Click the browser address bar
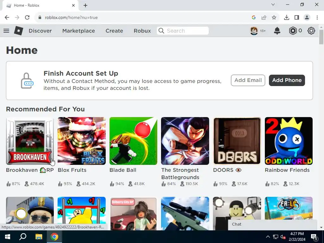The width and height of the screenshot is (324, 243). 145,18
